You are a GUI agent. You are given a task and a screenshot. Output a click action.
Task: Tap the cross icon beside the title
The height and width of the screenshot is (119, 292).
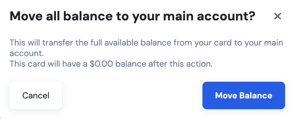coord(277,17)
